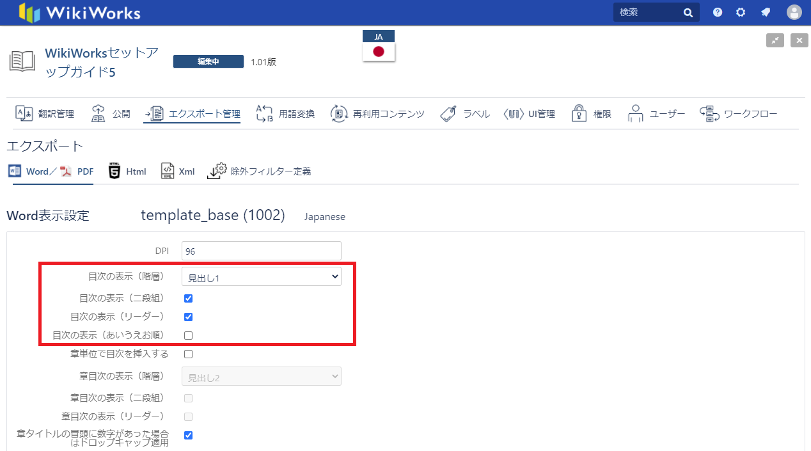The image size is (811, 451).
Task: Switch to the Html export tab
Action: [127, 171]
